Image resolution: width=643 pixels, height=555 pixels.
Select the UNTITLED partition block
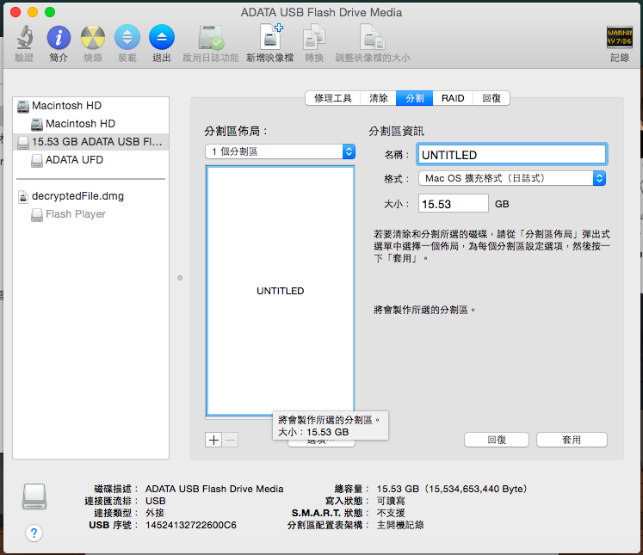coord(280,291)
